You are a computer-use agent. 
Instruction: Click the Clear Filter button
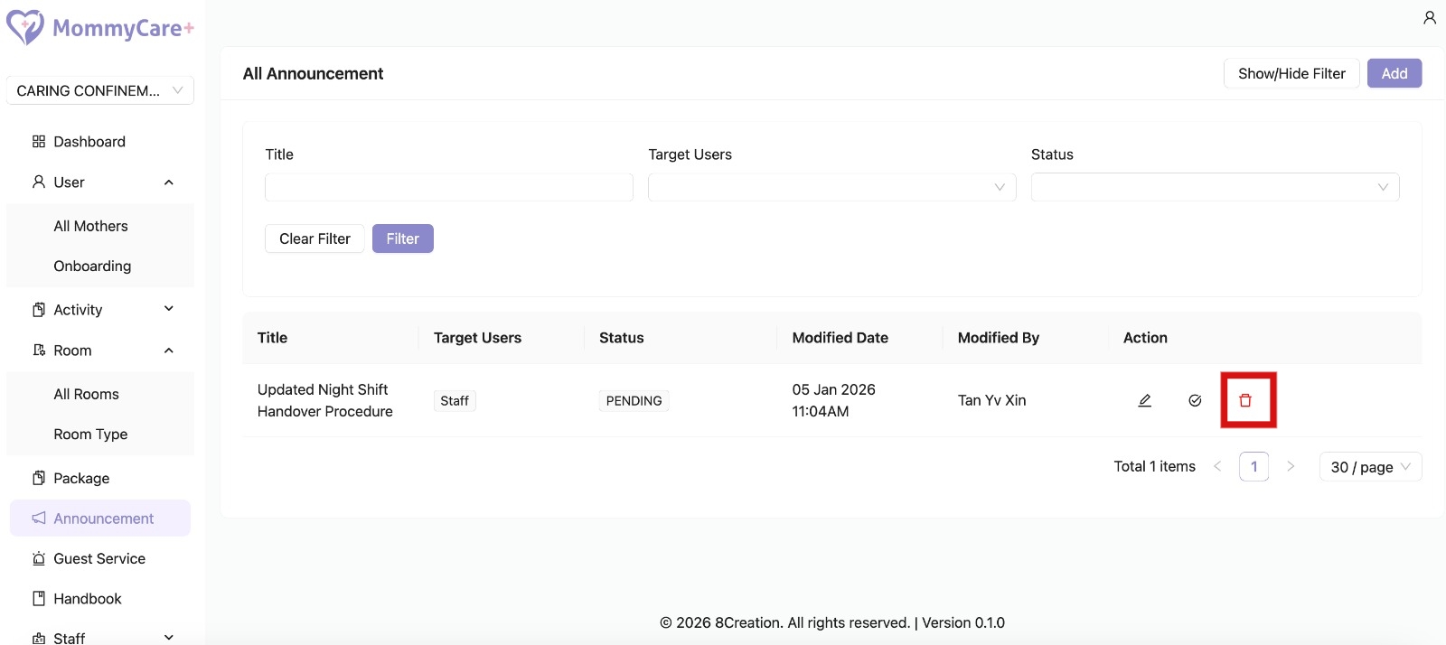click(315, 238)
